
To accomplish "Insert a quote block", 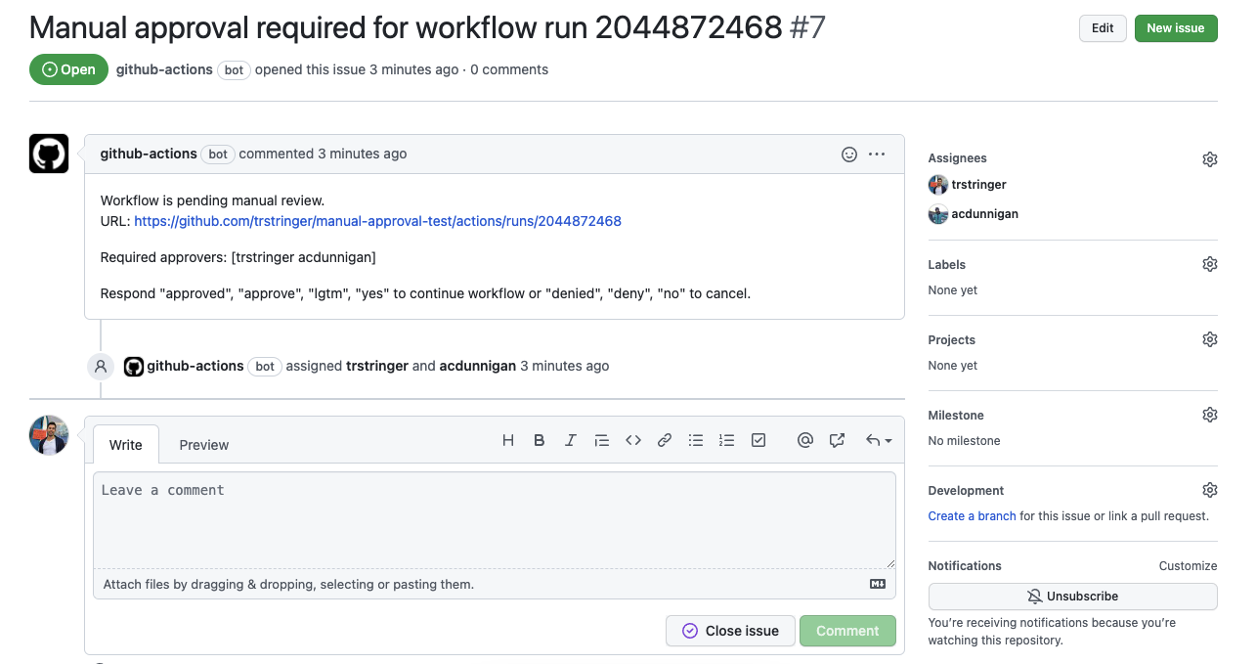I will tap(602, 441).
